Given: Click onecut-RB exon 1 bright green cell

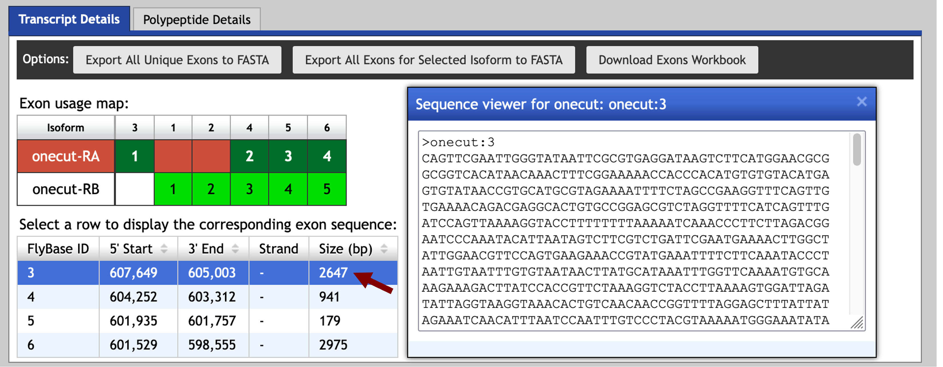Looking at the screenshot, I should click(x=173, y=189).
